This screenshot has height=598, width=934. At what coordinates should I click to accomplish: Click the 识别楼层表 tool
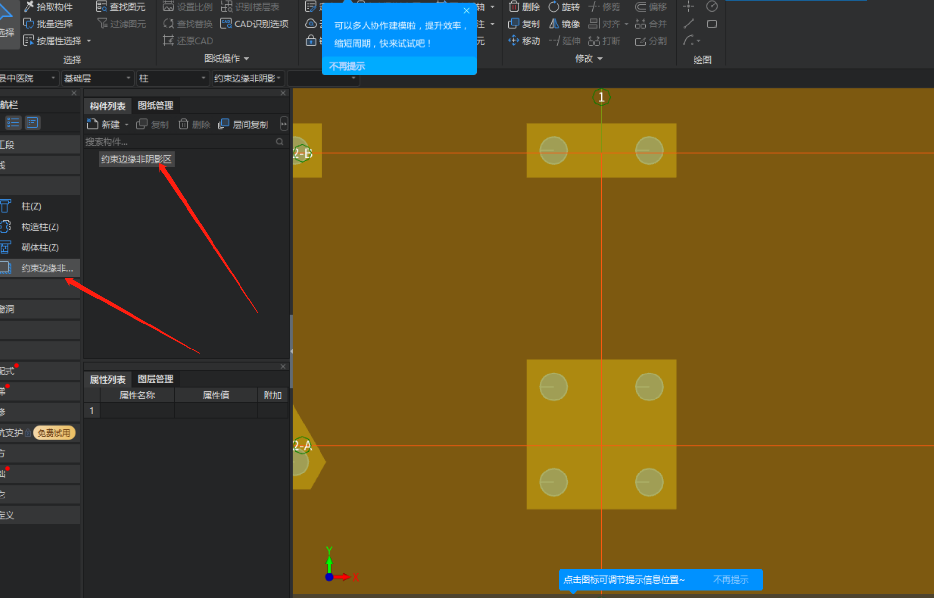pyautogui.click(x=250, y=7)
